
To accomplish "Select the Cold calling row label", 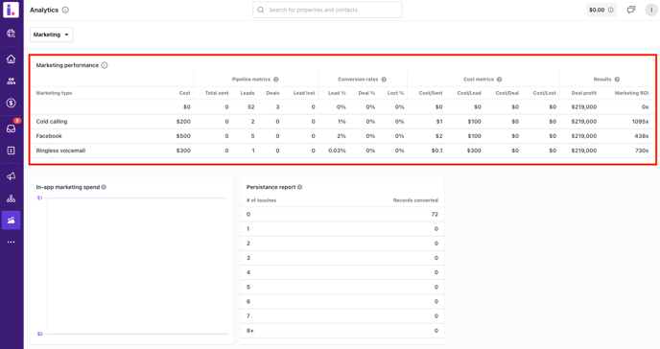I will 52,122.
